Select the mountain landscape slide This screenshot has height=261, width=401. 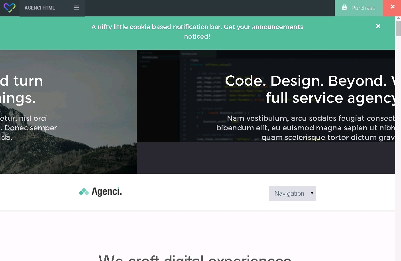[x=68, y=151]
